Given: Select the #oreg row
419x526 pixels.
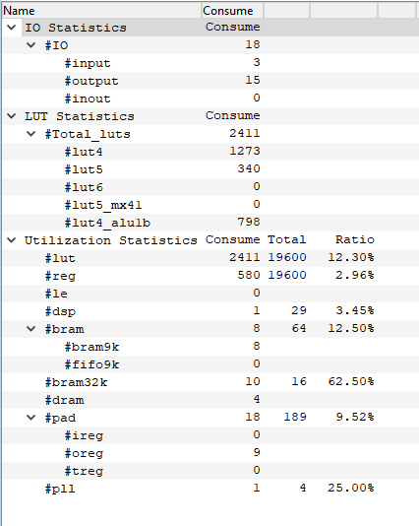Looking at the screenshot, I should coord(210,453).
